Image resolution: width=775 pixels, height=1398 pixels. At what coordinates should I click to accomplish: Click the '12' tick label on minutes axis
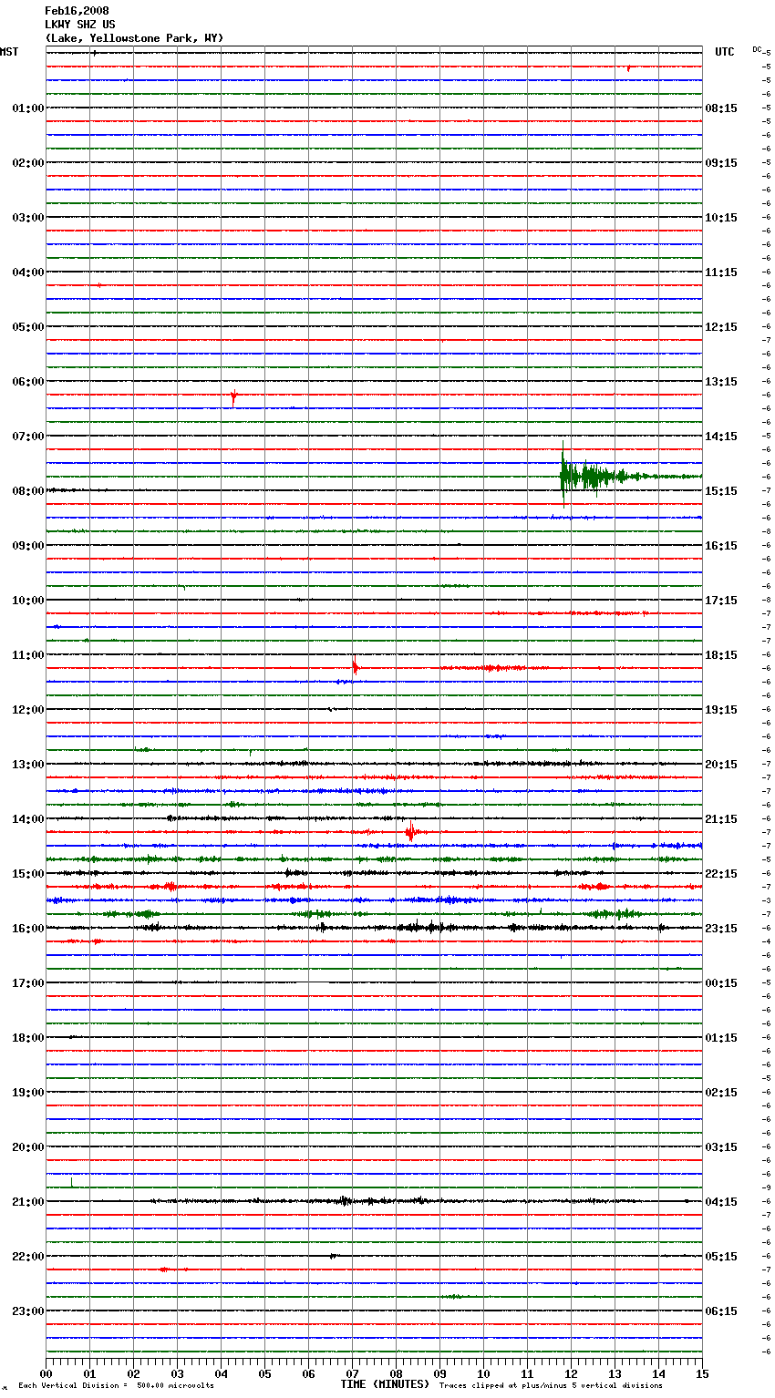(x=571, y=1373)
